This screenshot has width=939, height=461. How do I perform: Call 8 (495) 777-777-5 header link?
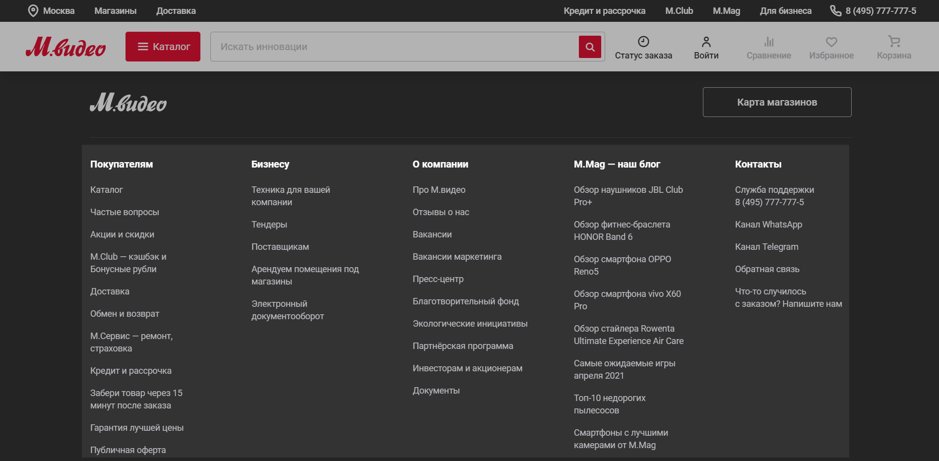(881, 11)
